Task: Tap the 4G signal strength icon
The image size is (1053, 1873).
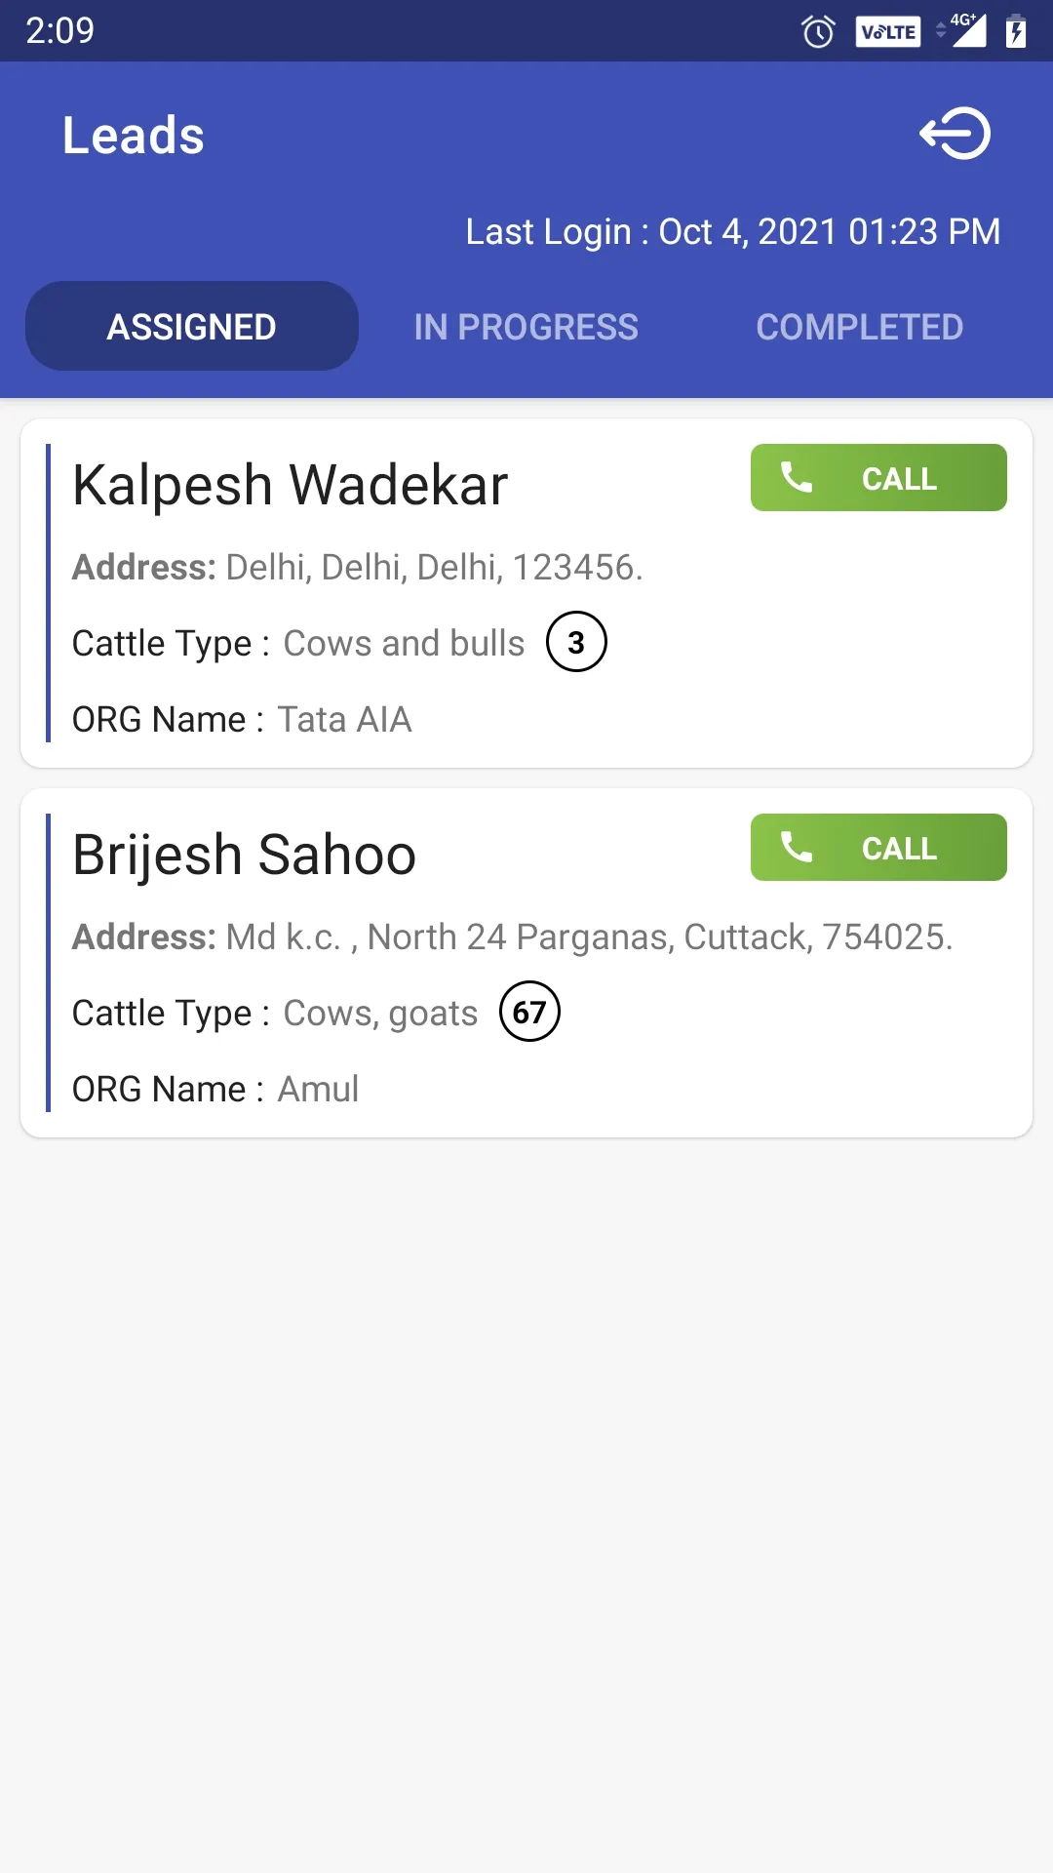Action: pos(963,30)
